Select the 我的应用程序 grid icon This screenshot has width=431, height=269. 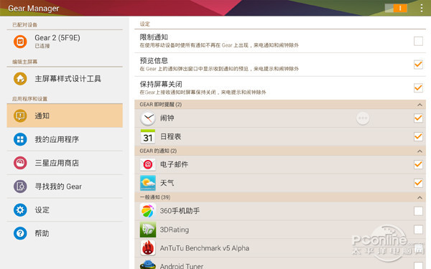tap(20, 139)
